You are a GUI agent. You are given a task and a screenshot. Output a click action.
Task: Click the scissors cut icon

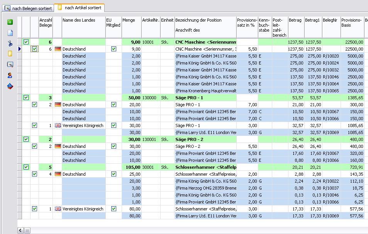coord(10,43)
